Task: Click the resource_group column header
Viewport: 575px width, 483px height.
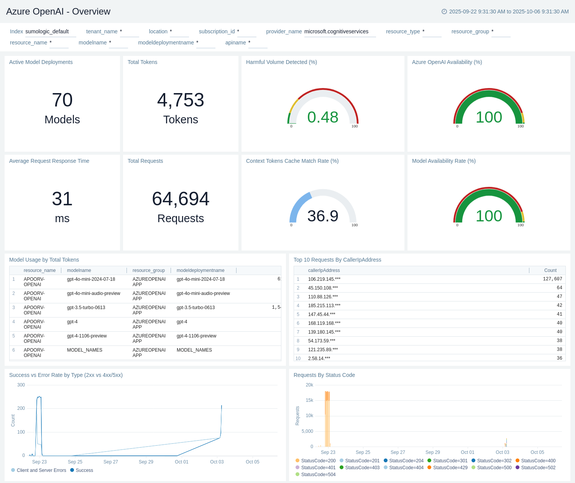Action: (x=148, y=270)
